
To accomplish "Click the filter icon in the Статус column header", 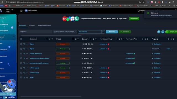I will (78, 39).
